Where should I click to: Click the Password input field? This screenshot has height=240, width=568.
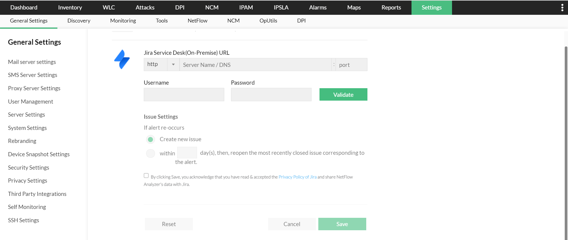pos(271,95)
